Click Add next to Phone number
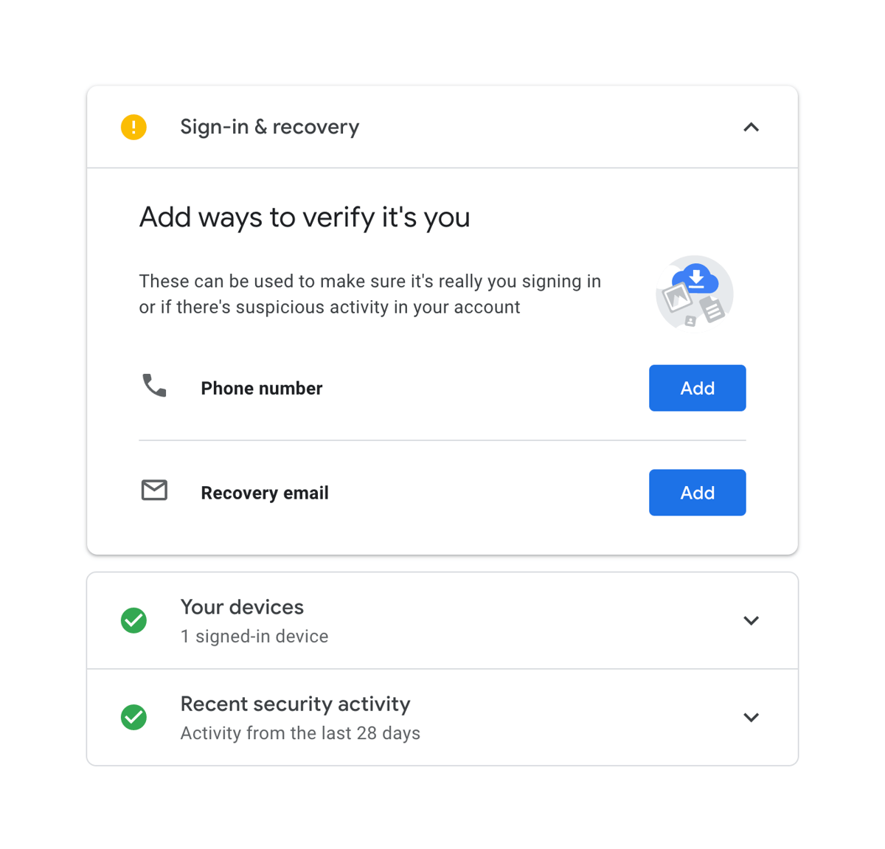Image resolution: width=885 pixels, height=849 pixels. tap(697, 387)
